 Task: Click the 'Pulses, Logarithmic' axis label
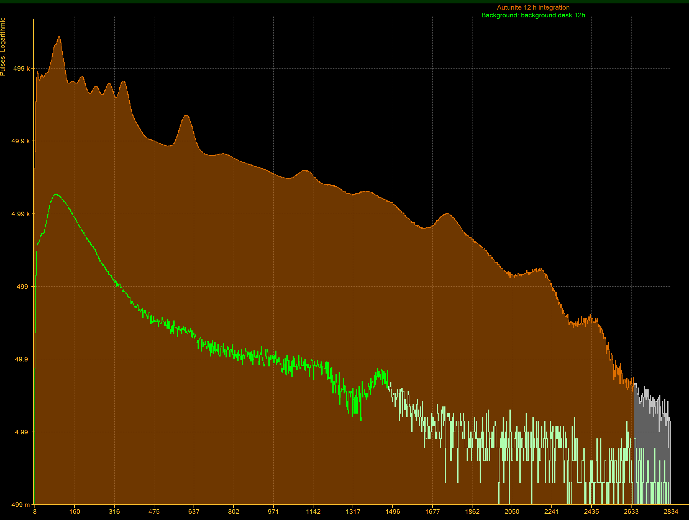[x=3, y=47]
